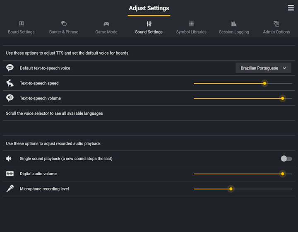This screenshot has height=232, width=298.
Task: Click the Admin Options icon
Action: click(x=276, y=24)
